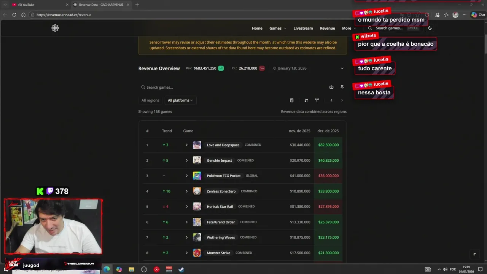This screenshot has height=274, width=487.
Task: Click the sort arrows icon
Action: coord(306,100)
